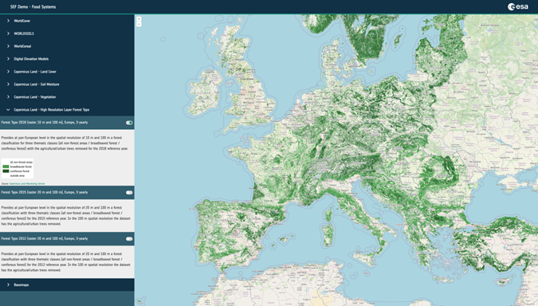The image size is (538, 306).
Task: Expand Copernicus Land - Soil Moisture section
Action: coord(67,84)
